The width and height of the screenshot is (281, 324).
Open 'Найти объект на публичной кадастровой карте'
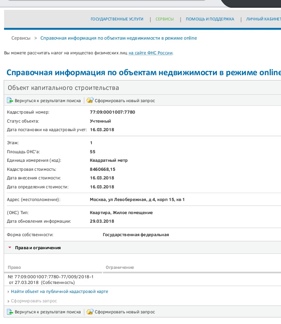[59, 292]
